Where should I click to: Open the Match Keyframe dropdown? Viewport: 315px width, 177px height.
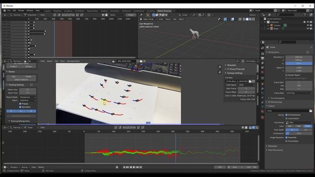point(28,100)
